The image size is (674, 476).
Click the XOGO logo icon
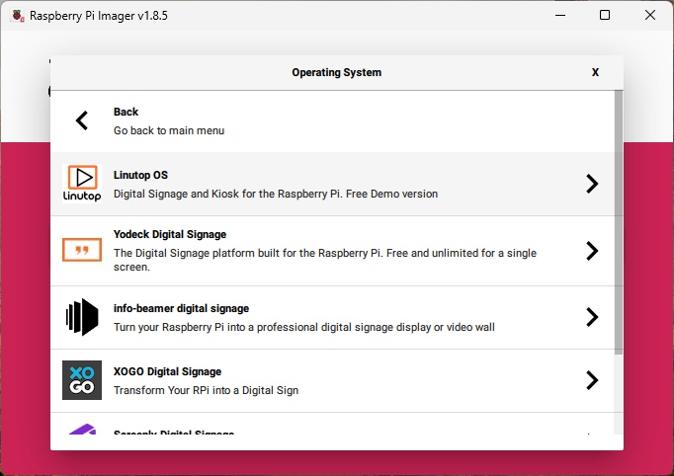point(82,380)
